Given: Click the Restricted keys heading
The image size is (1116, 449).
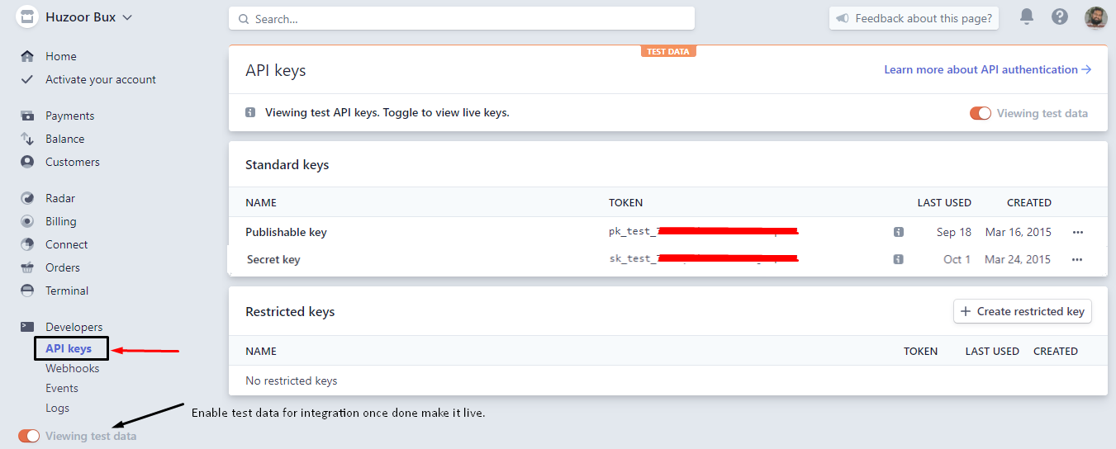Looking at the screenshot, I should (290, 311).
